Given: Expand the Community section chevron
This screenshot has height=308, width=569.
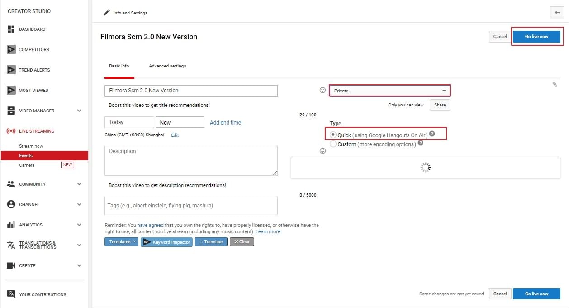Looking at the screenshot, I should [79, 184].
